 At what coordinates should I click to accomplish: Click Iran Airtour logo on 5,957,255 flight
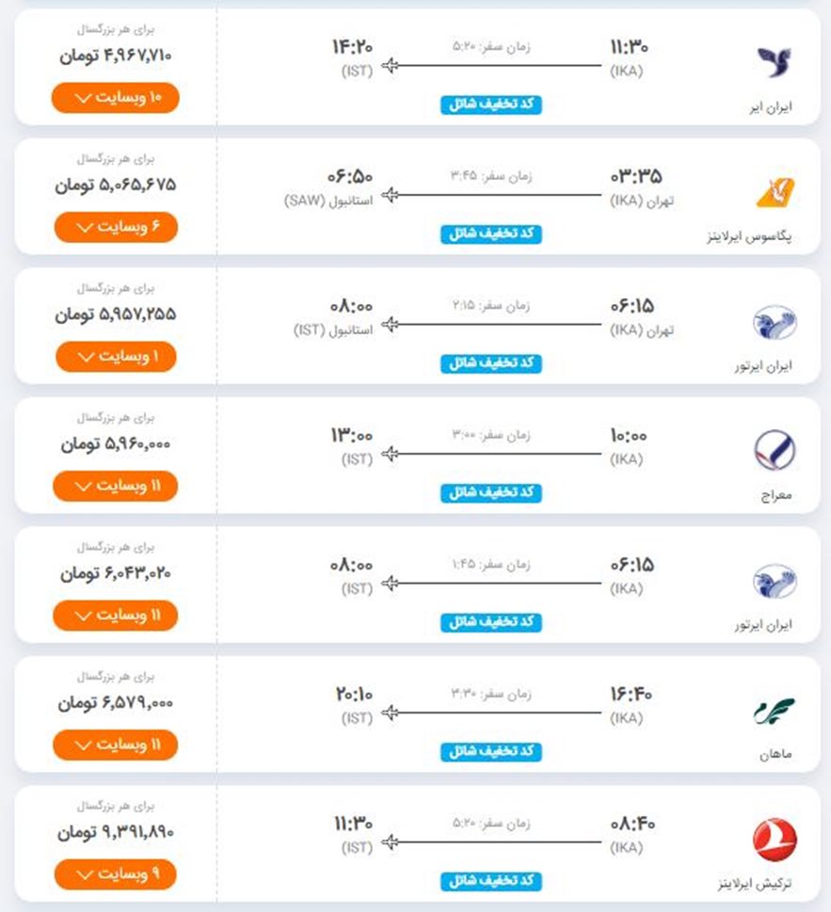(x=775, y=322)
